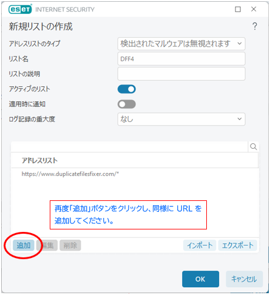Click the empty リストの説明 field
270x295 pixels.
[181, 73]
